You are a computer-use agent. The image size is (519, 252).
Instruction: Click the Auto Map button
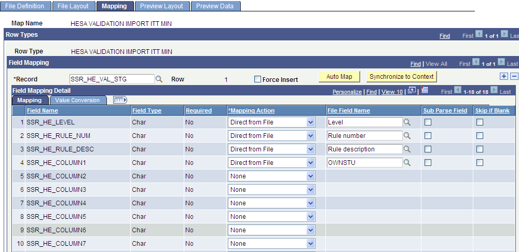pos(339,77)
